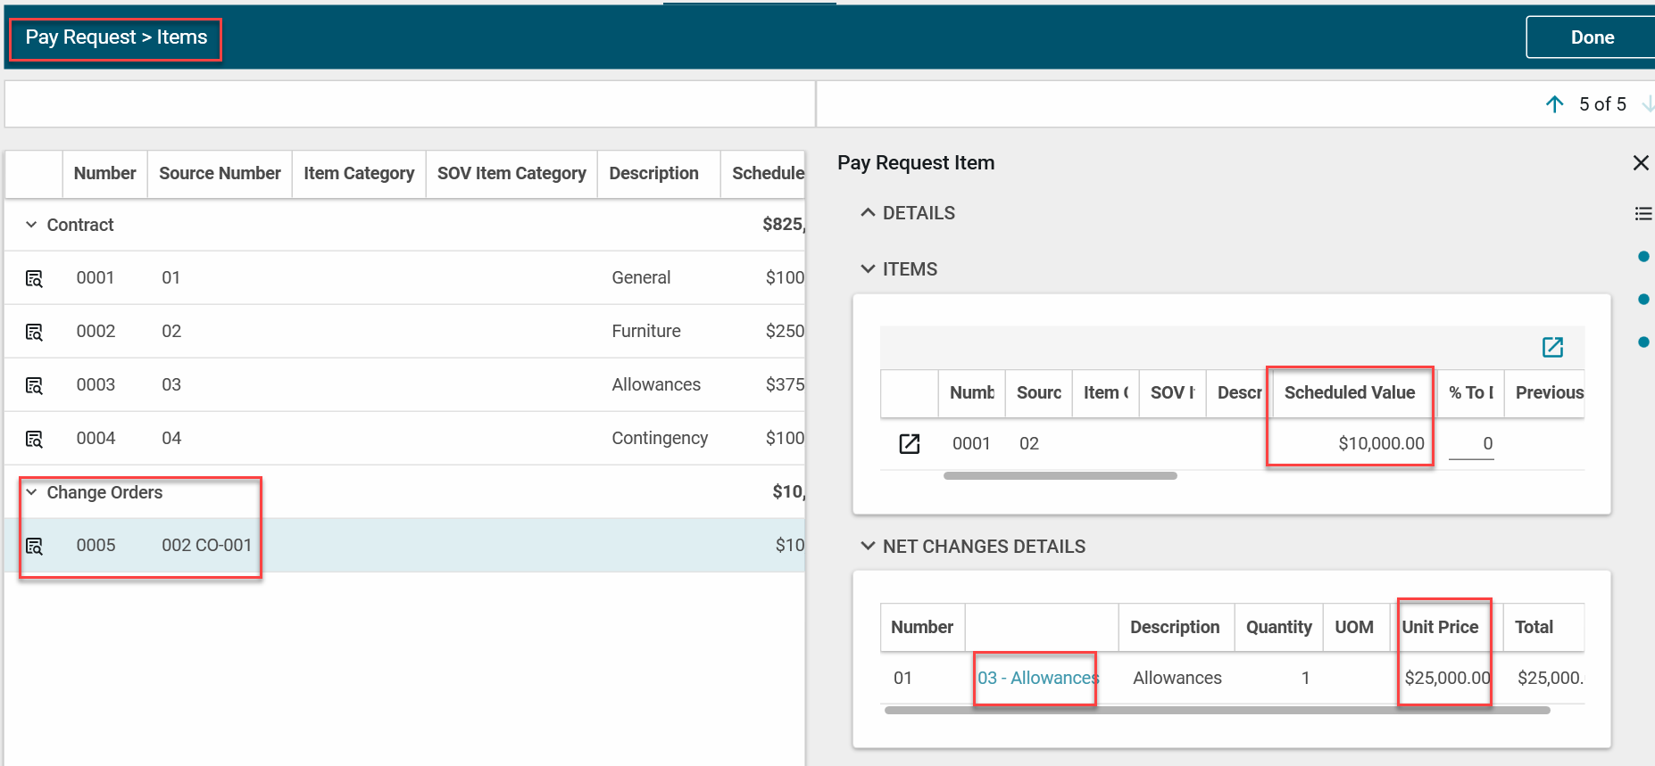Click the Done button
The height and width of the screenshot is (766, 1655).
pyautogui.click(x=1592, y=37)
